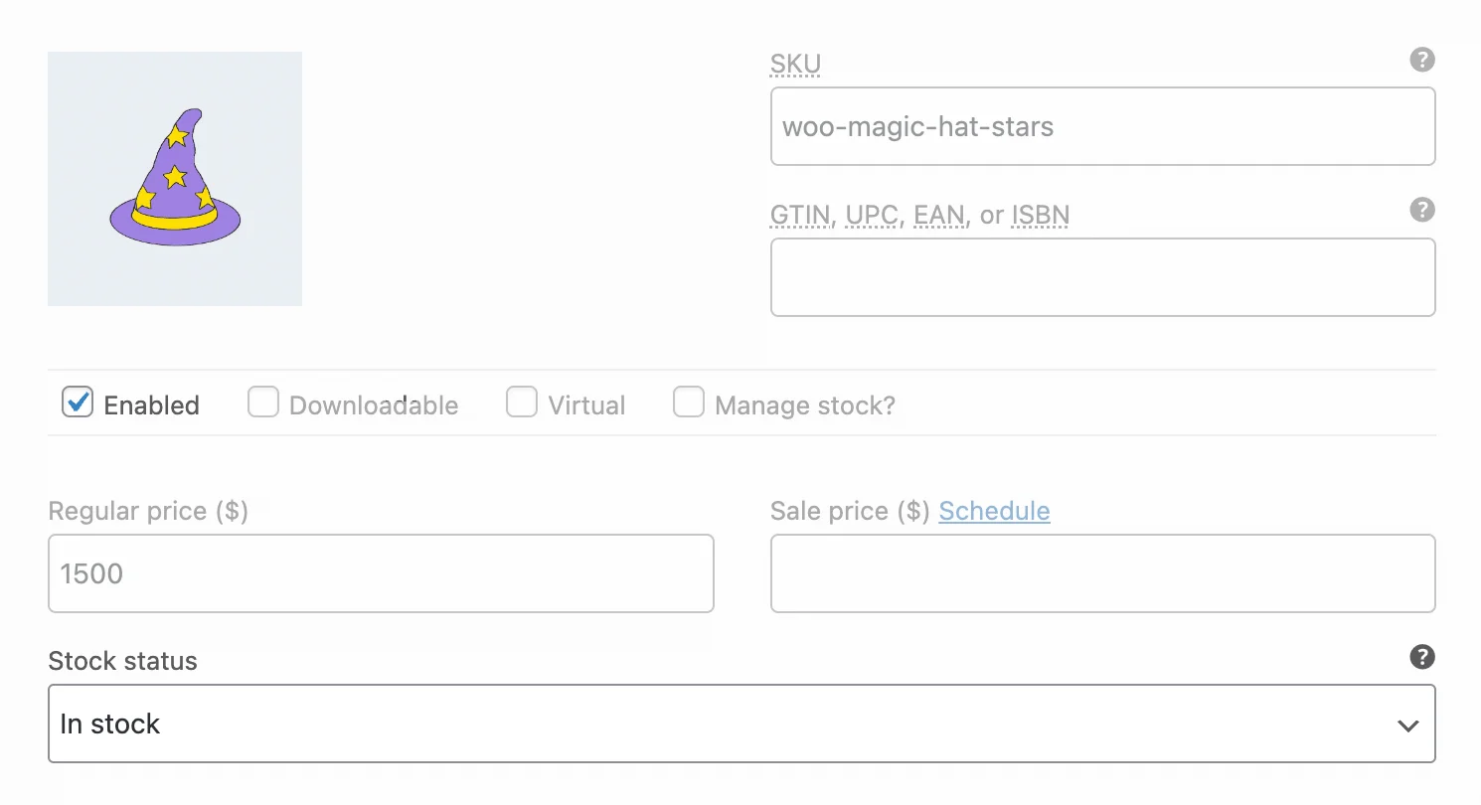Check the Virtual checkbox
The width and height of the screenshot is (1481, 805).
pyautogui.click(x=521, y=402)
